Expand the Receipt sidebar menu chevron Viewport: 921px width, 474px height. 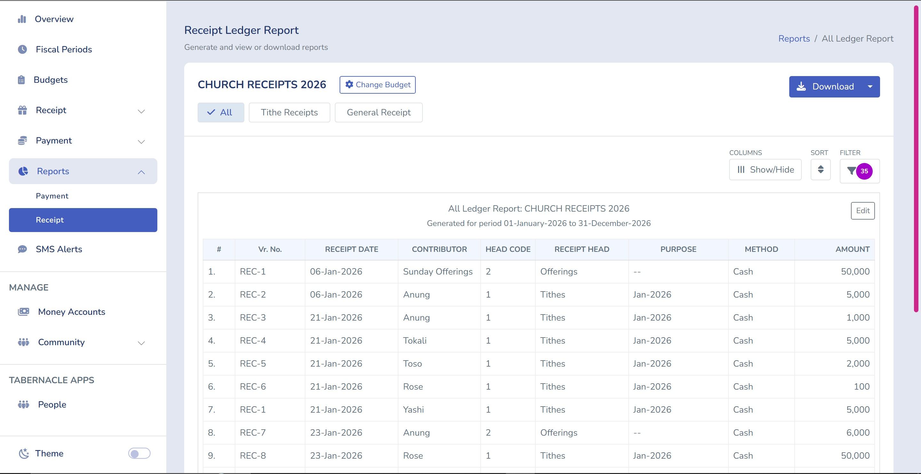[141, 111]
